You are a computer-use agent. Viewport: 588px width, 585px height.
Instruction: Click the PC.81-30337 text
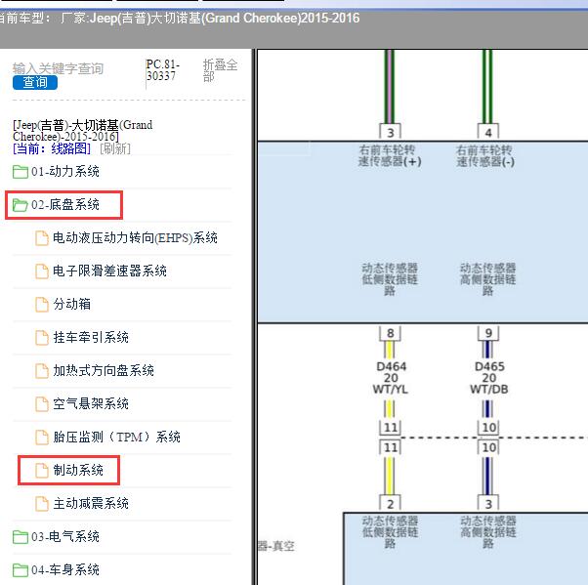(163, 70)
